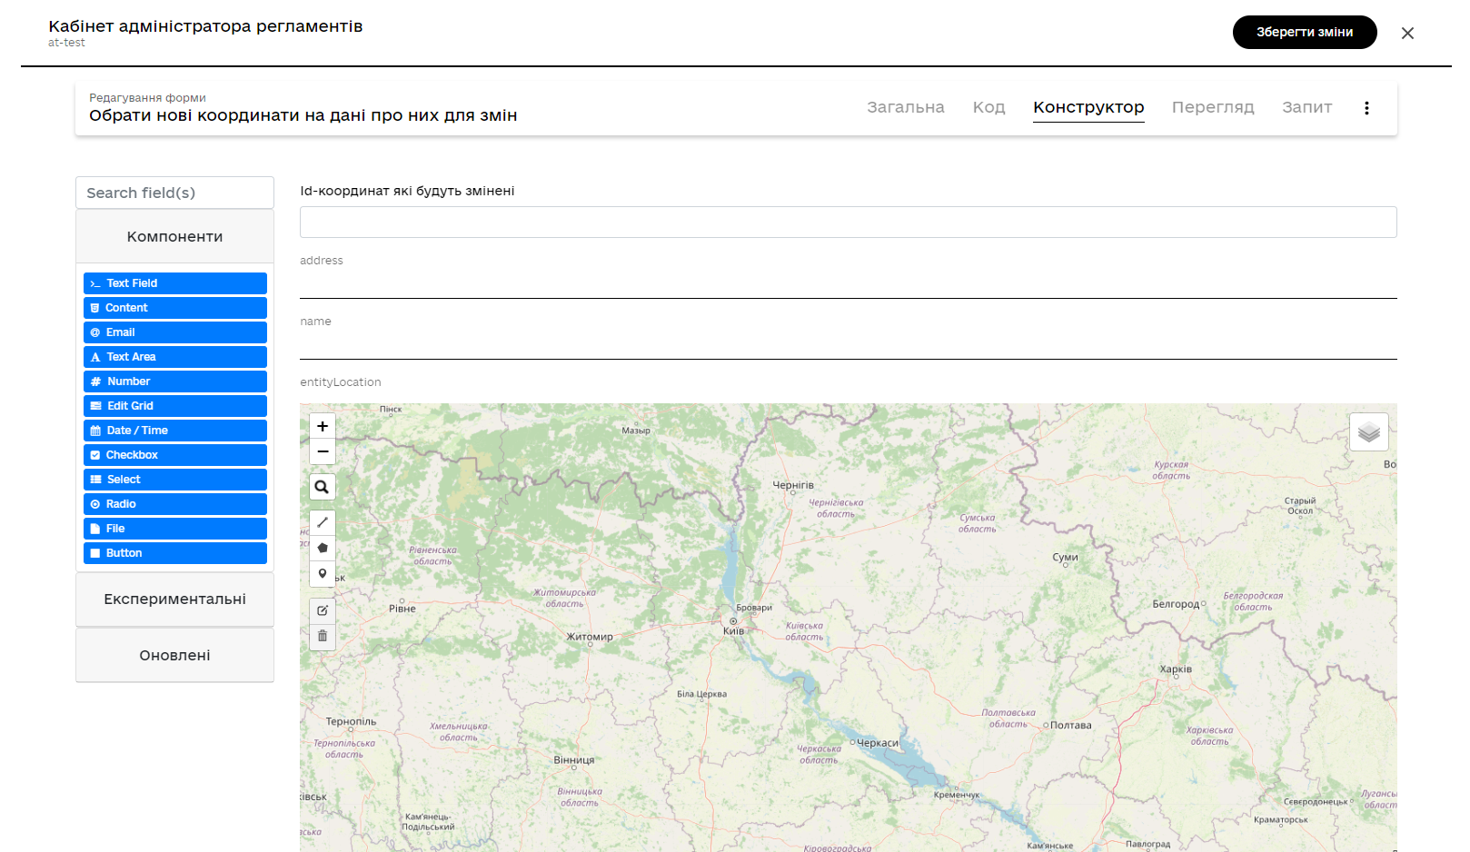Expand the Оновлені section
This screenshot has width=1470, height=852.
pyautogui.click(x=174, y=656)
